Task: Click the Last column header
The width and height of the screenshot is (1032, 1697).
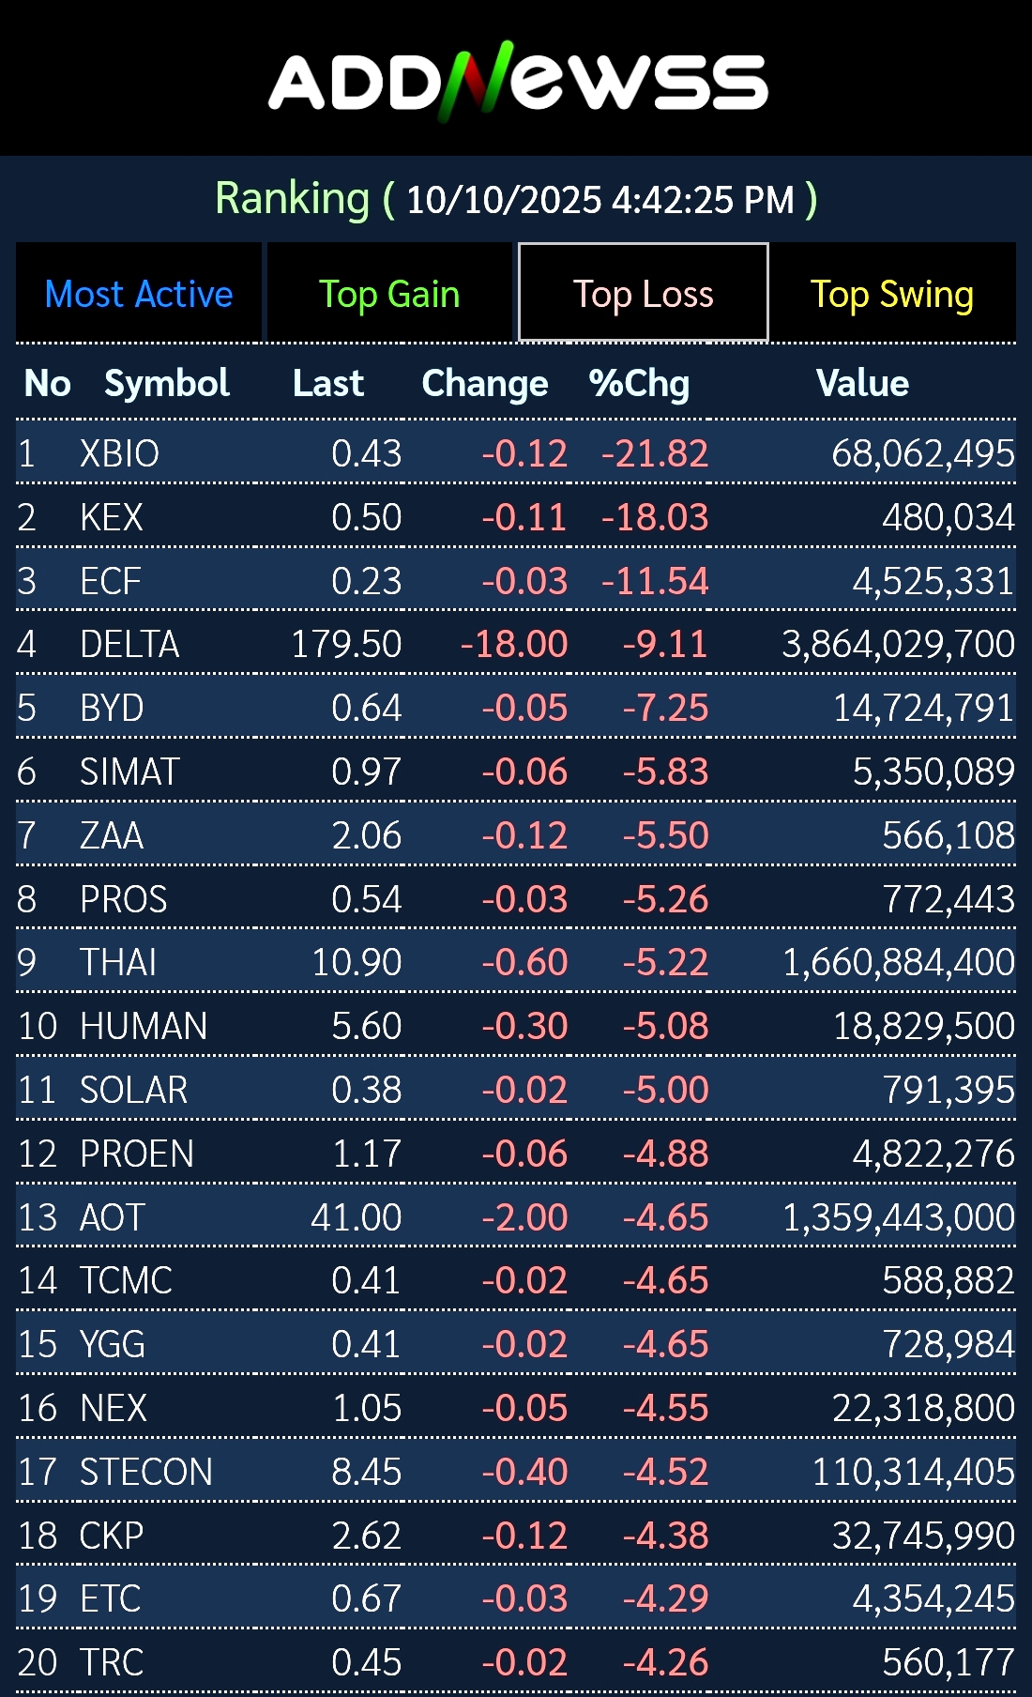Action: (327, 383)
